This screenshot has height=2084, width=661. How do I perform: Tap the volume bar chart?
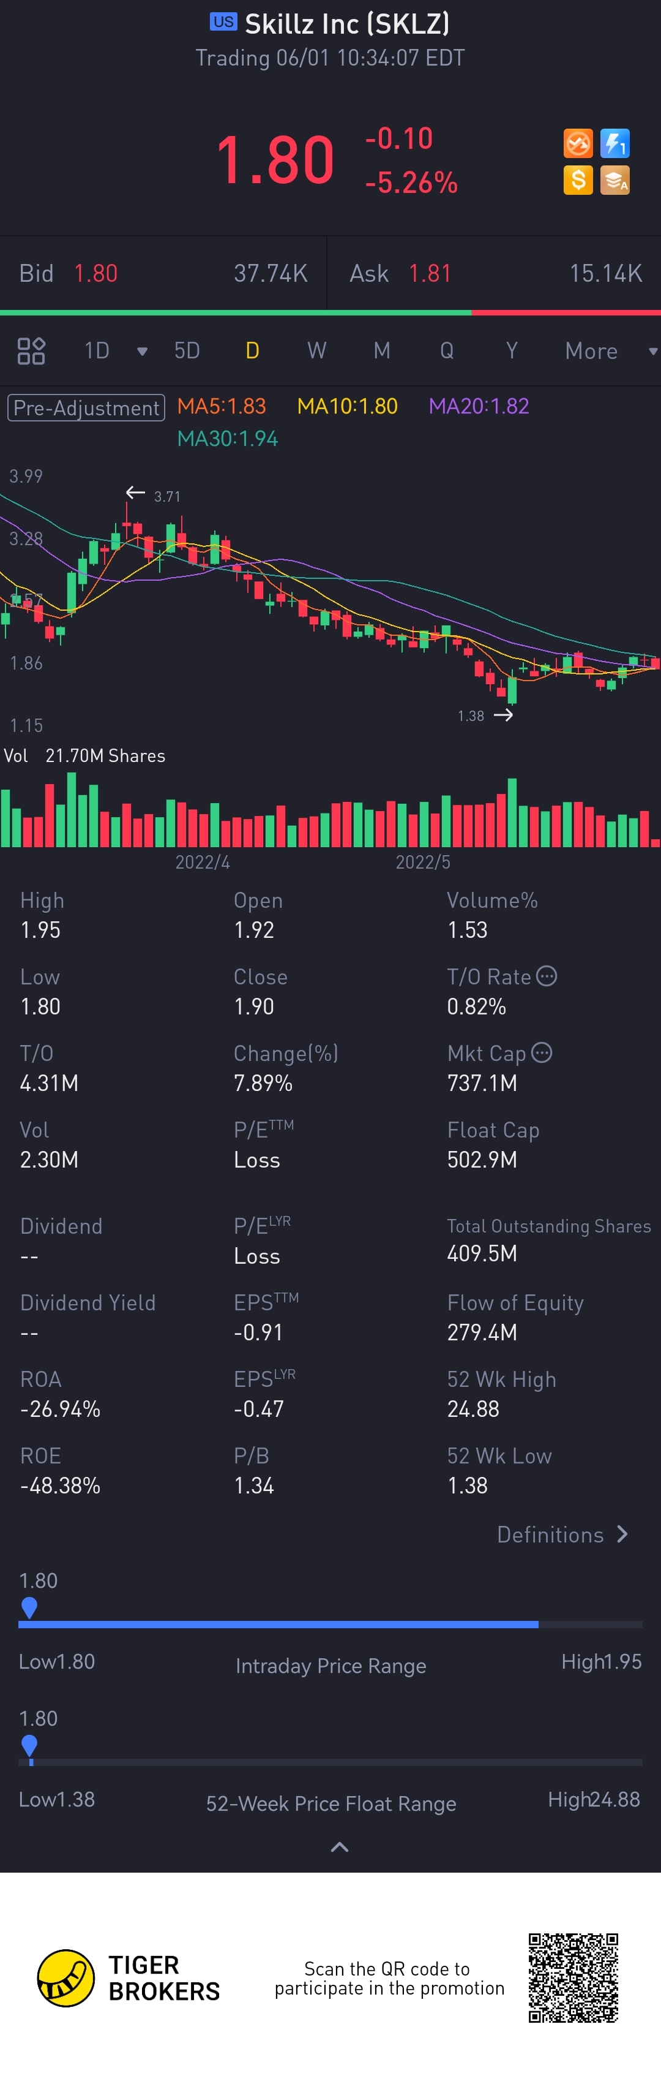click(x=330, y=813)
